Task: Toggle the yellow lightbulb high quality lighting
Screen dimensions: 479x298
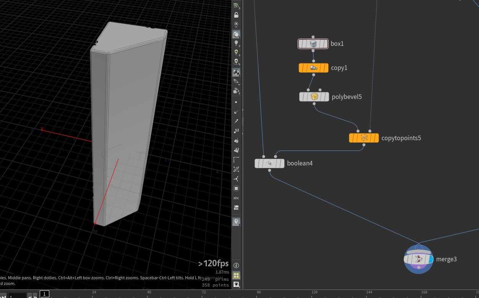Action: tap(236, 52)
